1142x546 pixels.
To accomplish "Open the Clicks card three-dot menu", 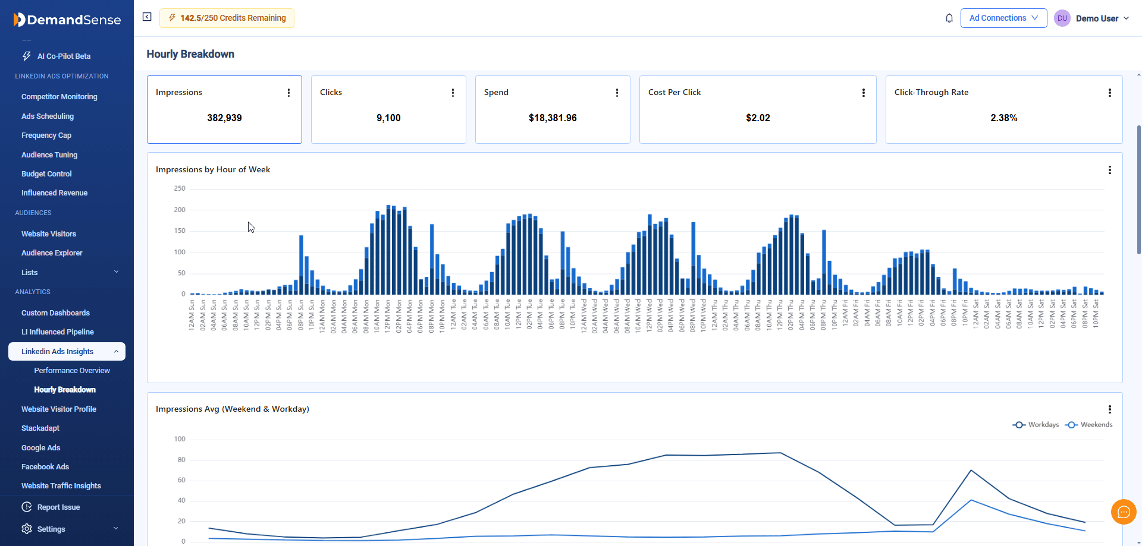I will point(453,93).
